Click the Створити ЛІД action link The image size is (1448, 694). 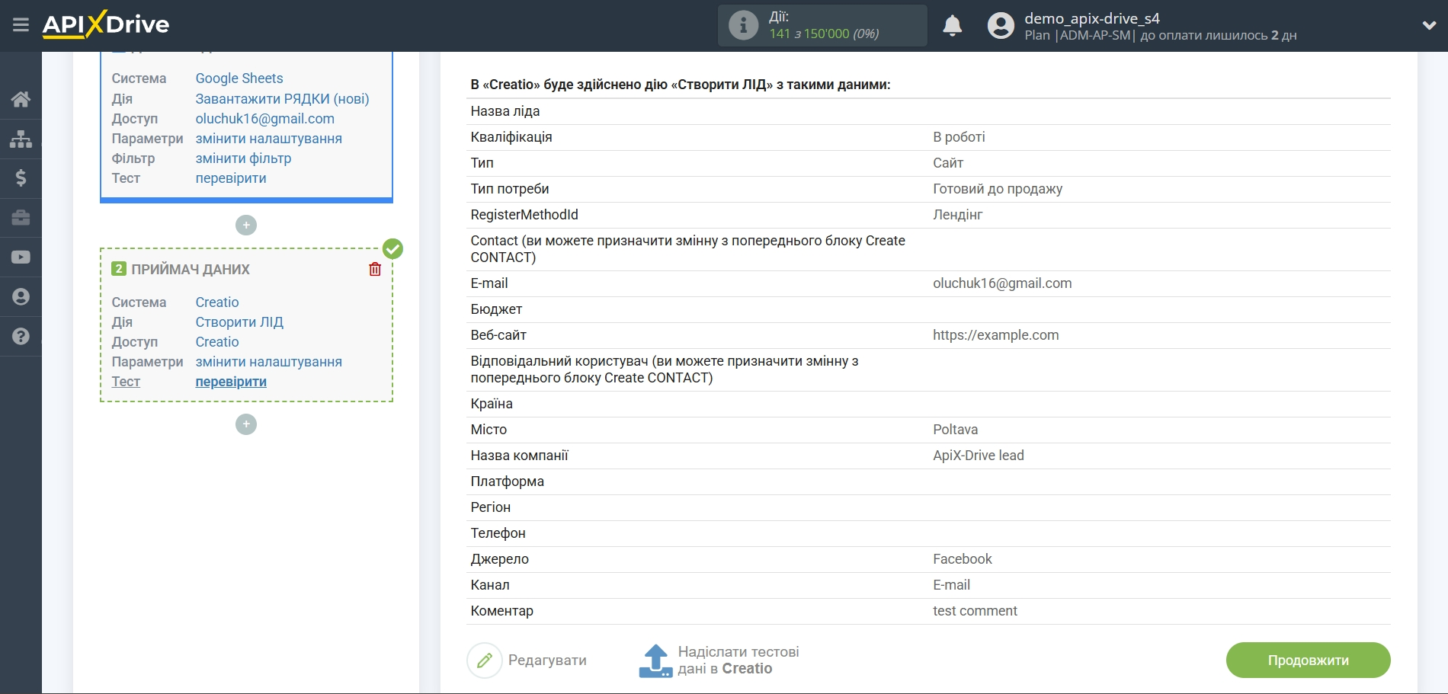click(239, 322)
